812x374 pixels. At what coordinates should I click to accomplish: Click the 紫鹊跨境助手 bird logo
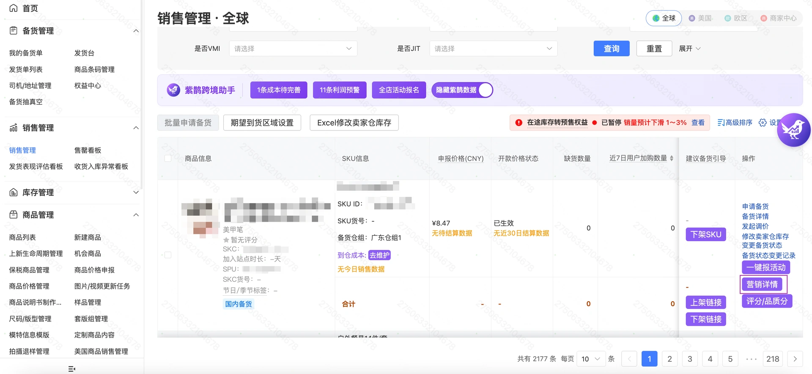coord(173,90)
